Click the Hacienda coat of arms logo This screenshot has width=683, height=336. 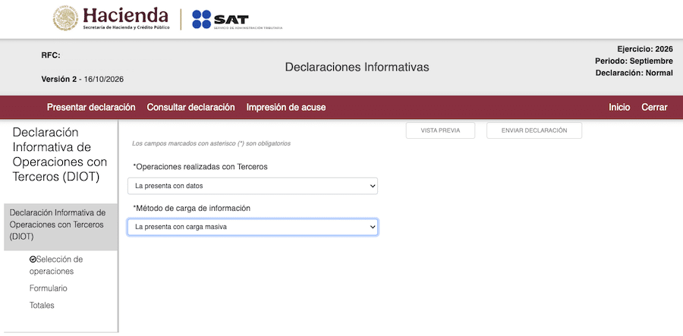click(66, 18)
